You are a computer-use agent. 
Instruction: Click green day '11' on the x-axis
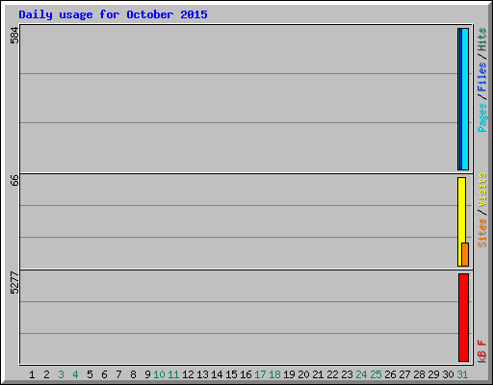(x=173, y=374)
